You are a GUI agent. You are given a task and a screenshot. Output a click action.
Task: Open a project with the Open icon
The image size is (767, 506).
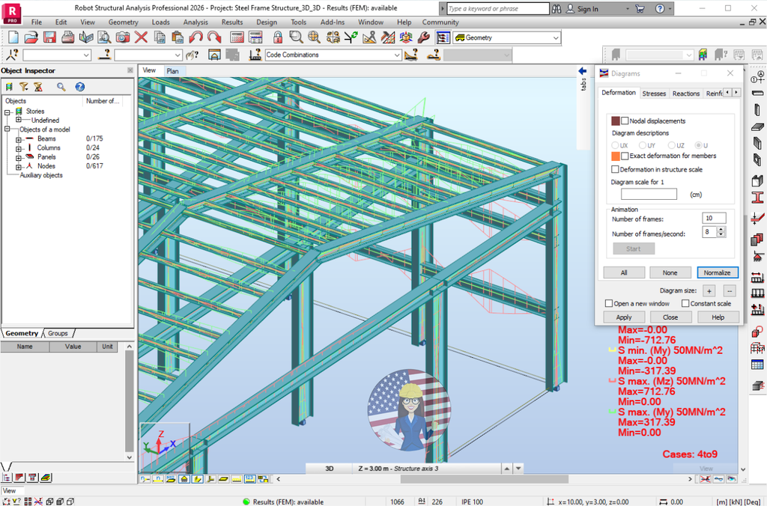click(x=31, y=36)
